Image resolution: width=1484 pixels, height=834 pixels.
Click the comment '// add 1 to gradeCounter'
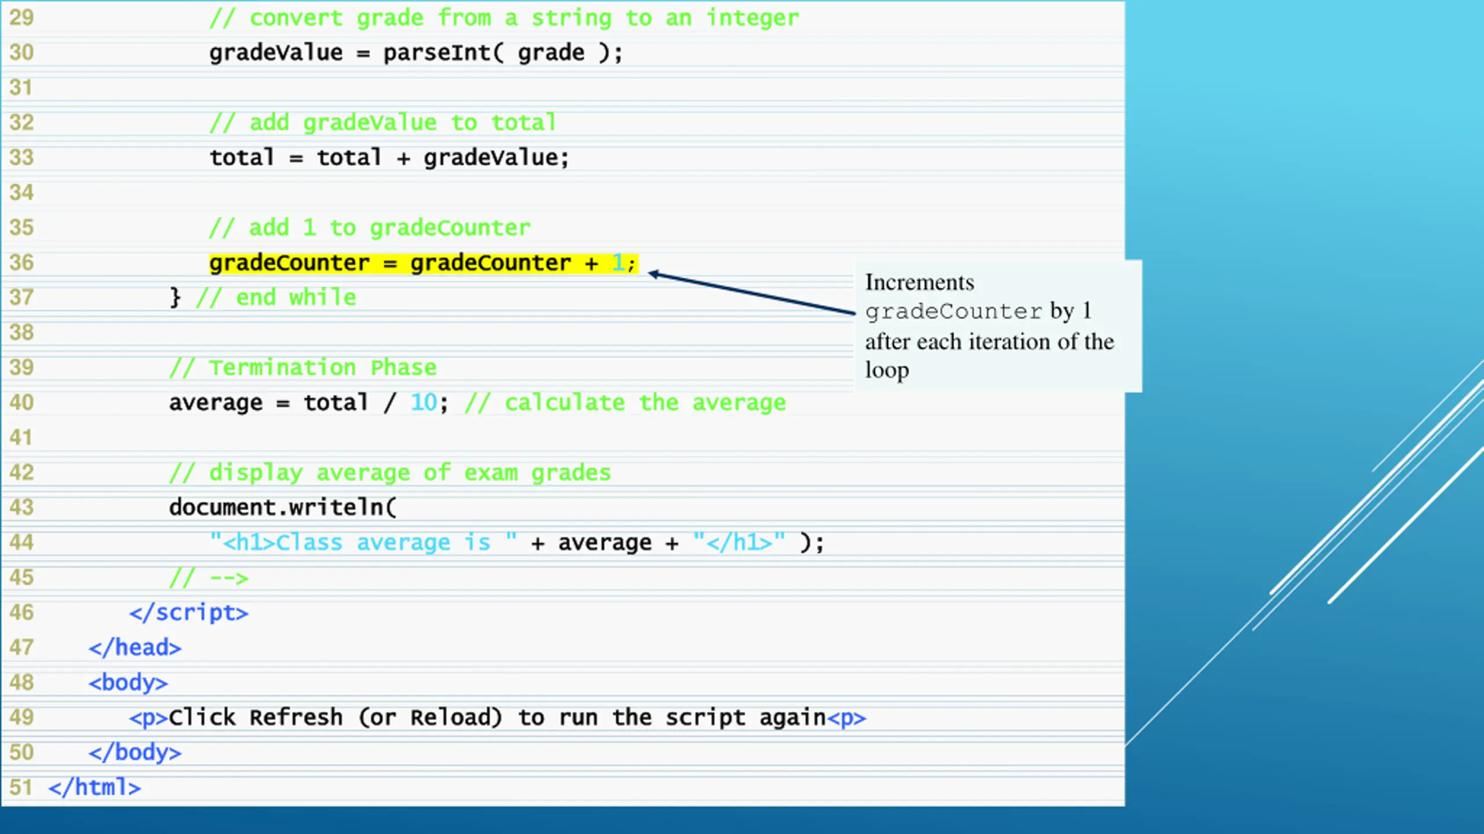[369, 228]
